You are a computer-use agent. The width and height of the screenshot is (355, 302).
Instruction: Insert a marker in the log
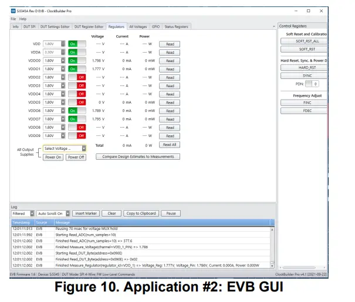[86, 214]
